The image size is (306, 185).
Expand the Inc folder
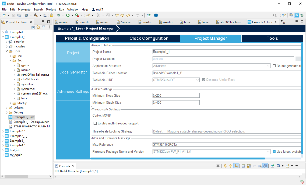click(x=10, y=56)
